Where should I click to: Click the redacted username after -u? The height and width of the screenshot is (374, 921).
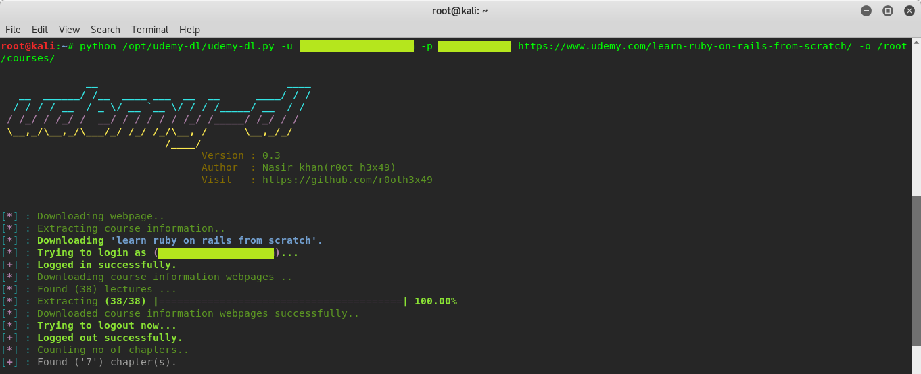(357, 46)
